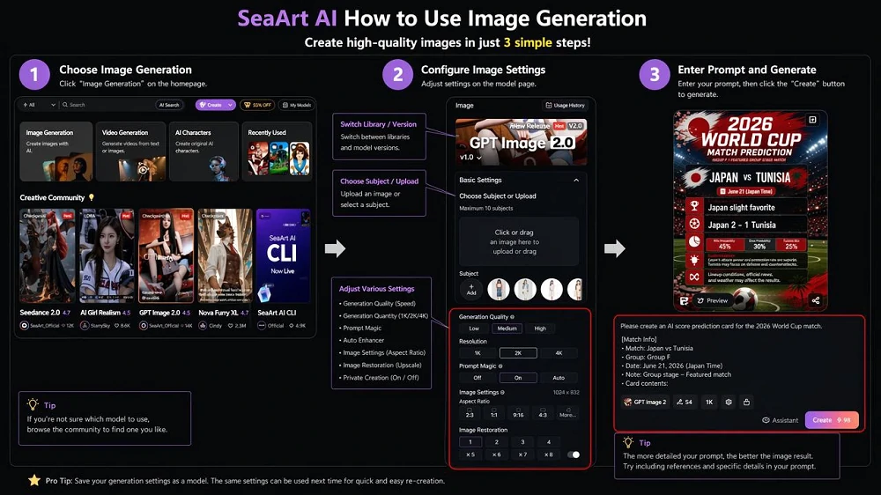Click the homepage Search field
The image size is (881, 495).
click(107, 105)
